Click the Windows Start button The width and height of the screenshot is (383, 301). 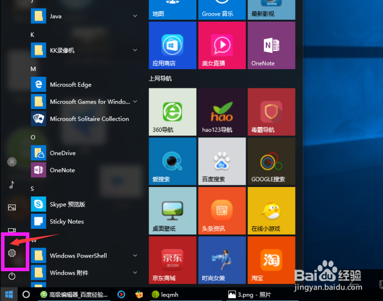click(x=9, y=294)
